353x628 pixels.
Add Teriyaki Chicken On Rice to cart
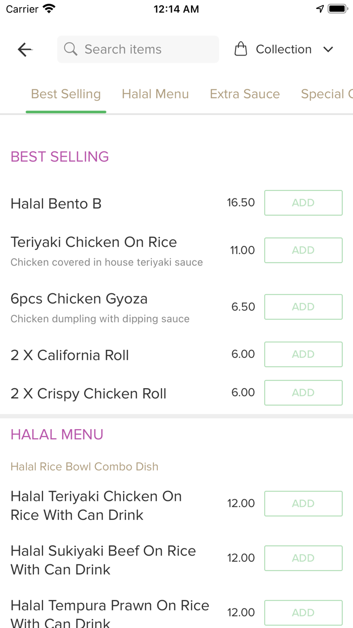[x=303, y=250]
